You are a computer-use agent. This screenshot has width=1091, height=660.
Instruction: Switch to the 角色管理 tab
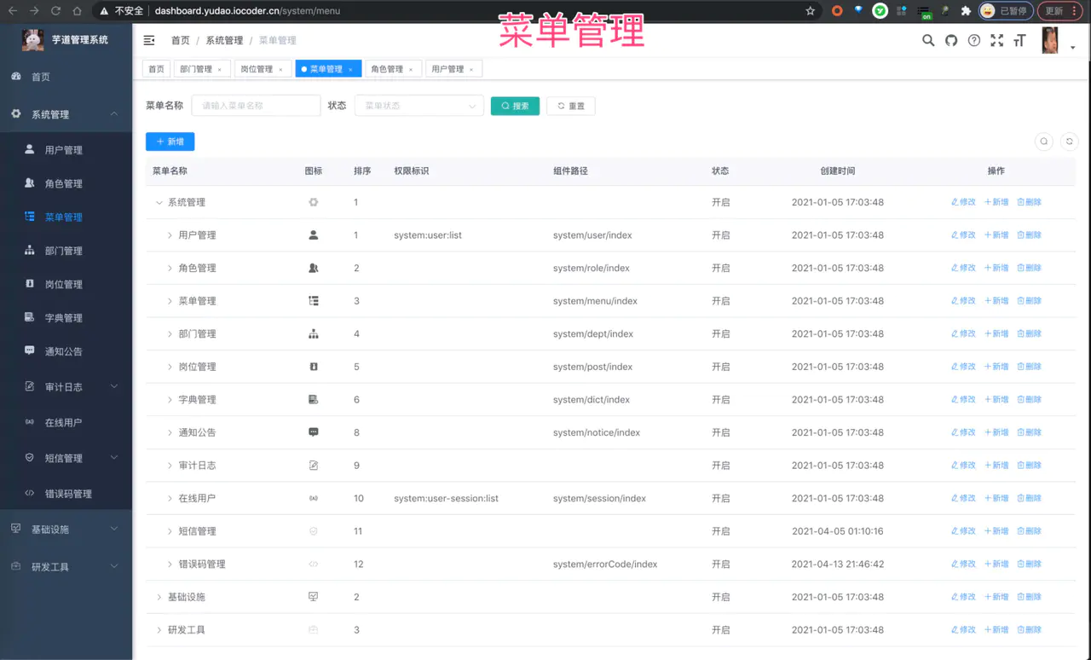(392, 69)
